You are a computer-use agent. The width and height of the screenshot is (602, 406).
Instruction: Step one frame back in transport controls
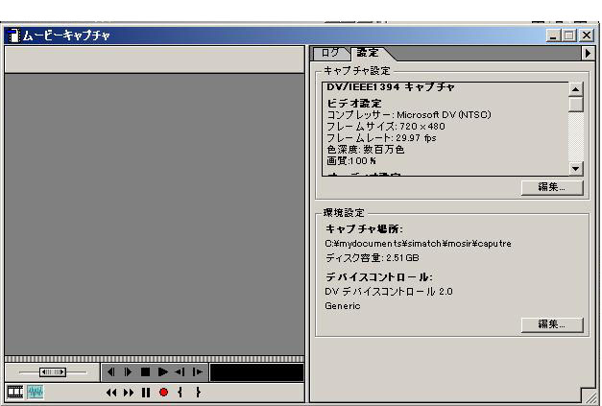click(110, 371)
